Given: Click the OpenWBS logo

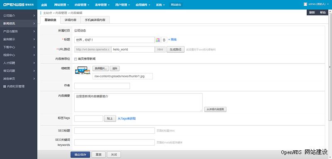Looking at the screenshot, I should (x=18, y=5).
